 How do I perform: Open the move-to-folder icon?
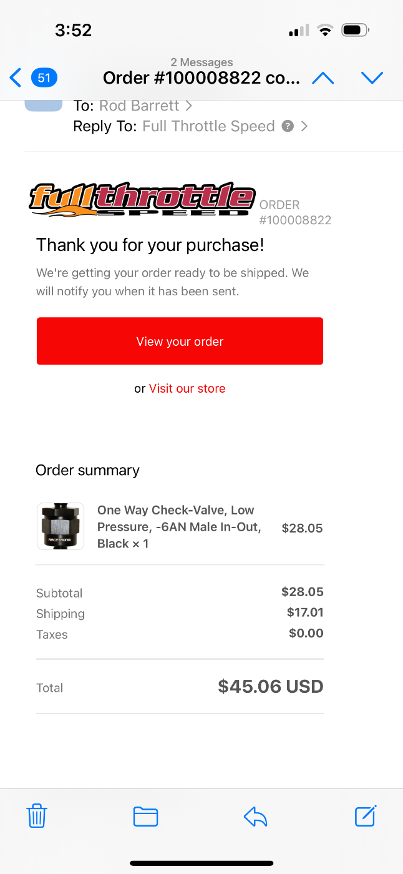(145, 817)
